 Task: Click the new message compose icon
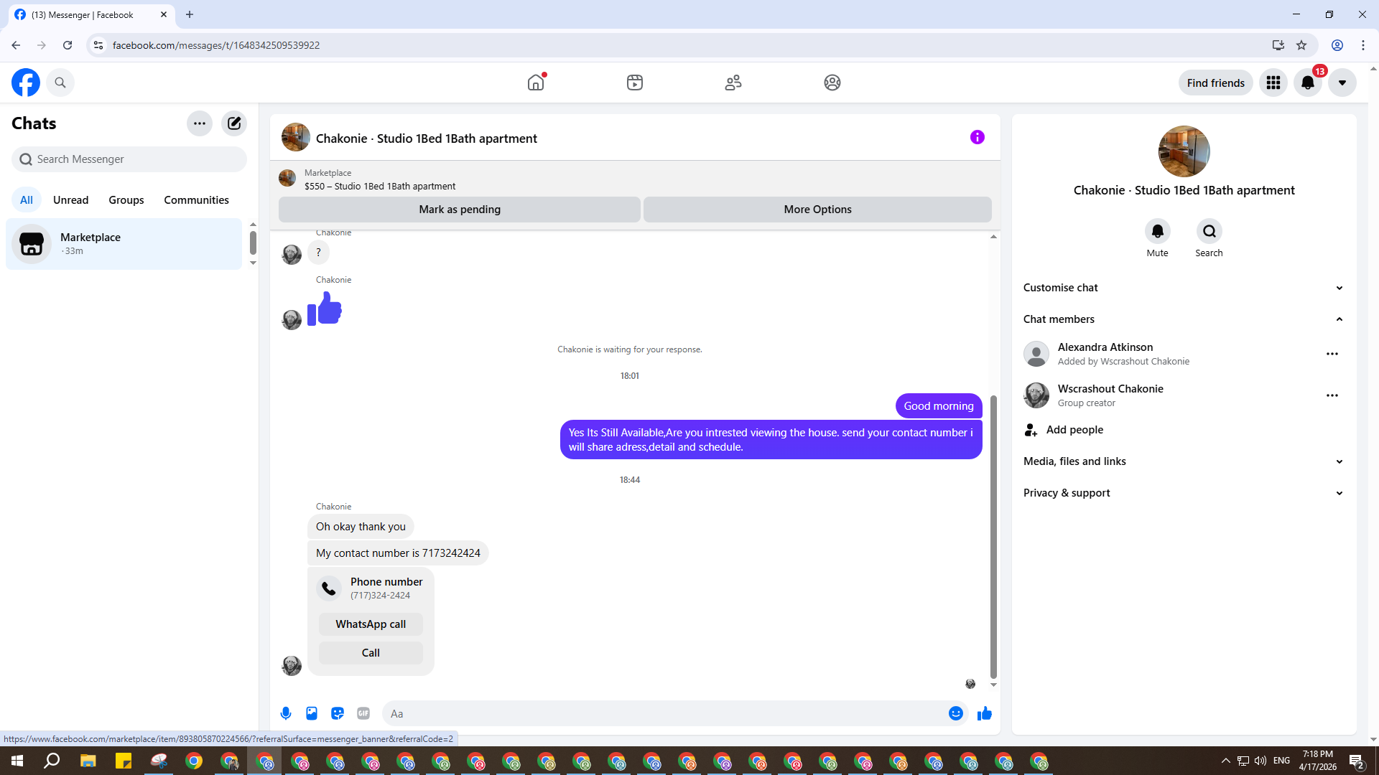click(234, 123)
